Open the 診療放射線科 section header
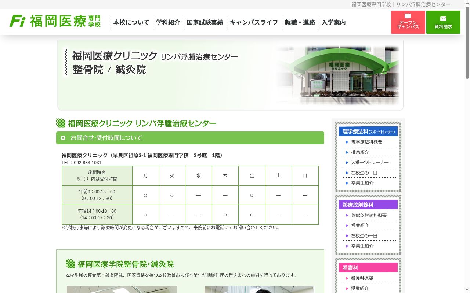This screenshot has width=470, height=293. (x=368, y=205)
